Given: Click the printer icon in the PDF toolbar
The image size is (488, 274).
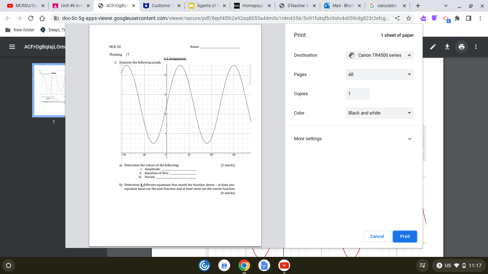Looking at the screenshot, I should point(462,47).
